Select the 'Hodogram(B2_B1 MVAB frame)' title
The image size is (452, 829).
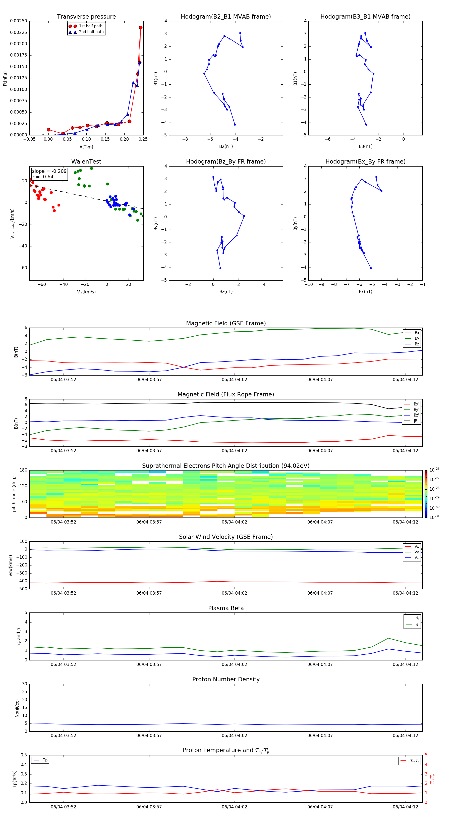pyautogui.click(x=226, y=16)
